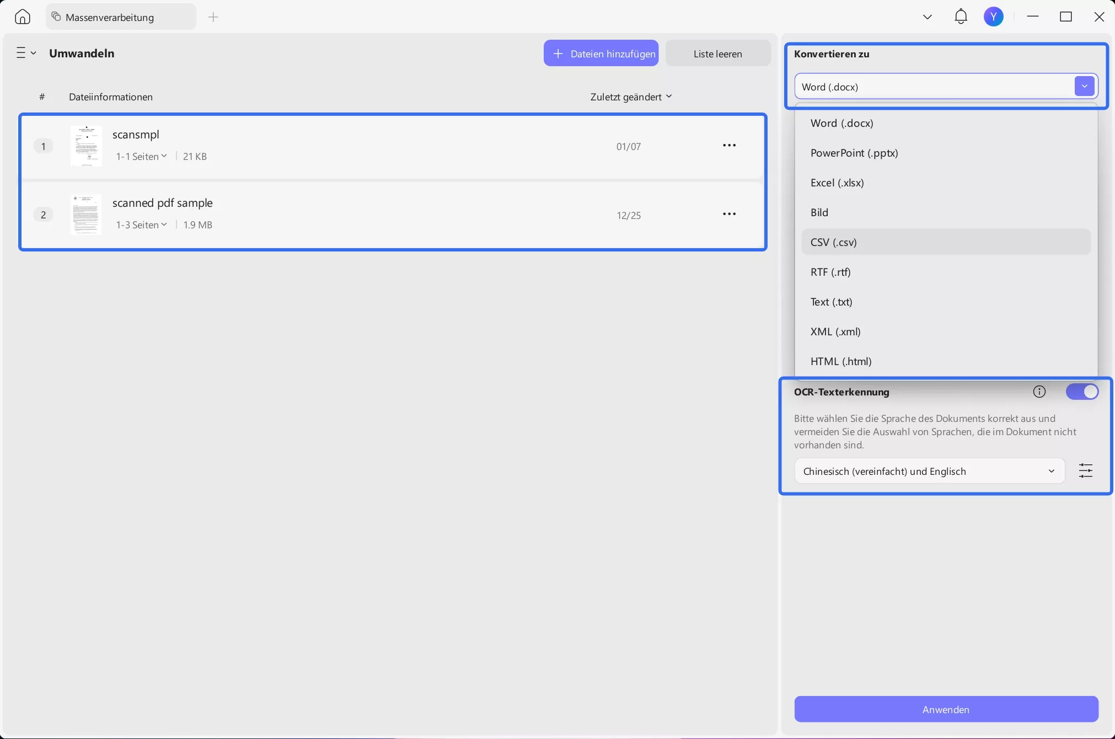The image size is (1115, 739).
Task: Disable the OCR-Texterkennung toggle
Action: pyautogui.click(x=1081, y=392)
